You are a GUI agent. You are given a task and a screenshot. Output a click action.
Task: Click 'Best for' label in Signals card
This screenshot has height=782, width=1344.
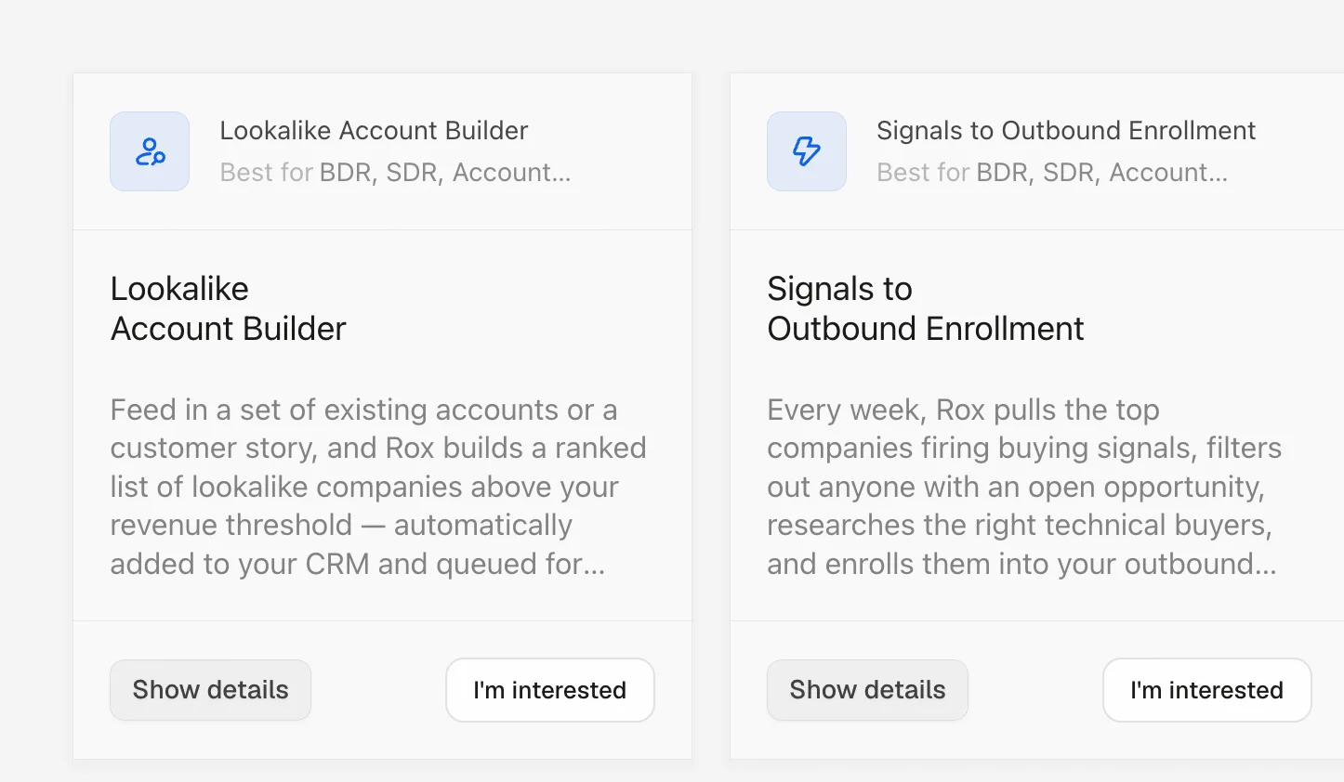point(924,173)
